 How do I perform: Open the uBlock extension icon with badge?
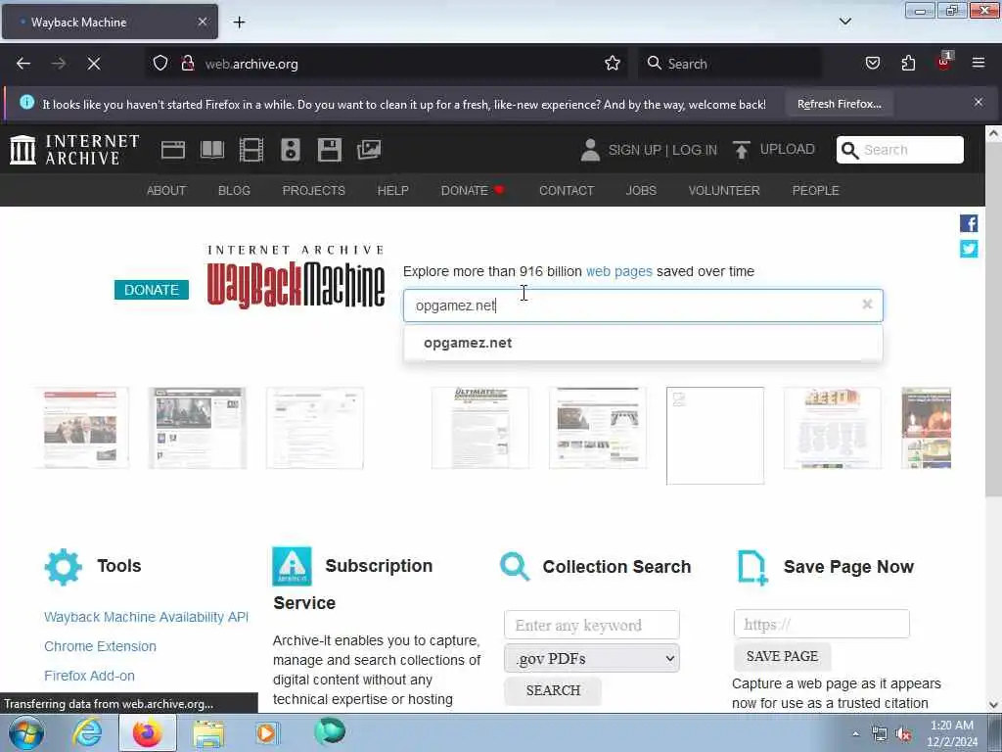[944, 62]
